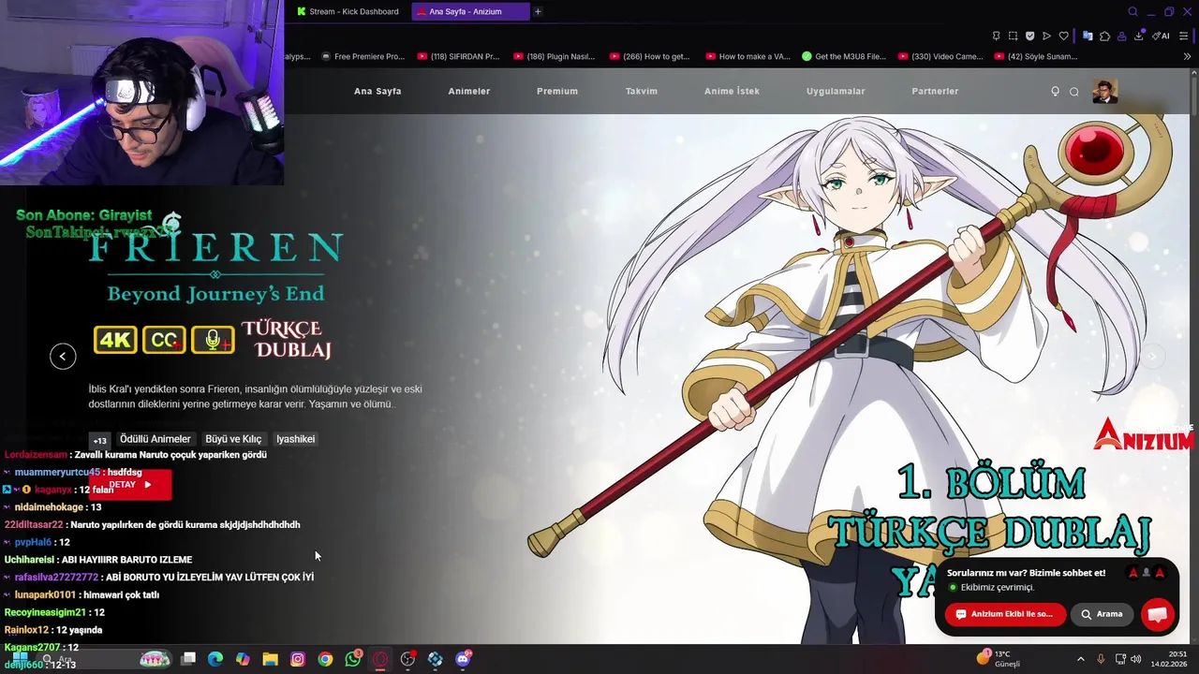Viewport: 1199px width, 674px height.
Task: Open the Get the M3U8 File bookmark
Action: point(844,56)
